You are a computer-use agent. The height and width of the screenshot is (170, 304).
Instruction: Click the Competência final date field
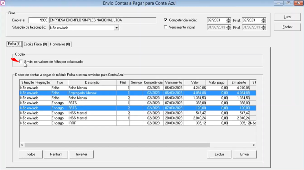click(252, 20)
